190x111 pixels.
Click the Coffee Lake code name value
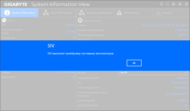181,30
